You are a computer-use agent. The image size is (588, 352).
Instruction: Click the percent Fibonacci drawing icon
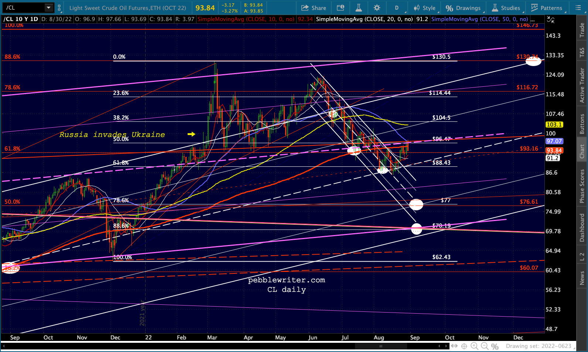495,346
